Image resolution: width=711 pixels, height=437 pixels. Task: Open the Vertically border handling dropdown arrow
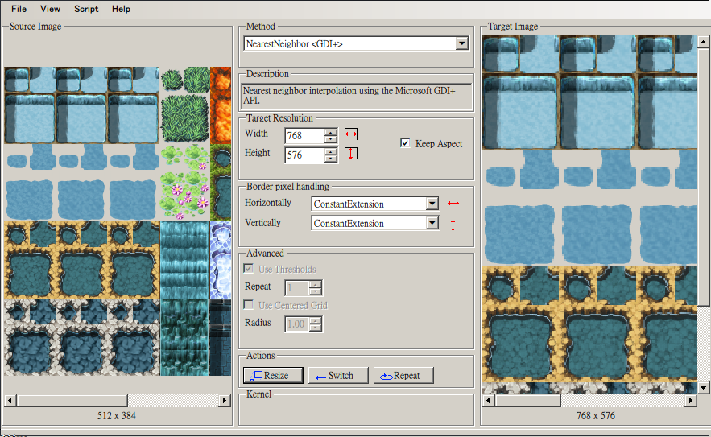pyautogui.click(x=432, y=223)
